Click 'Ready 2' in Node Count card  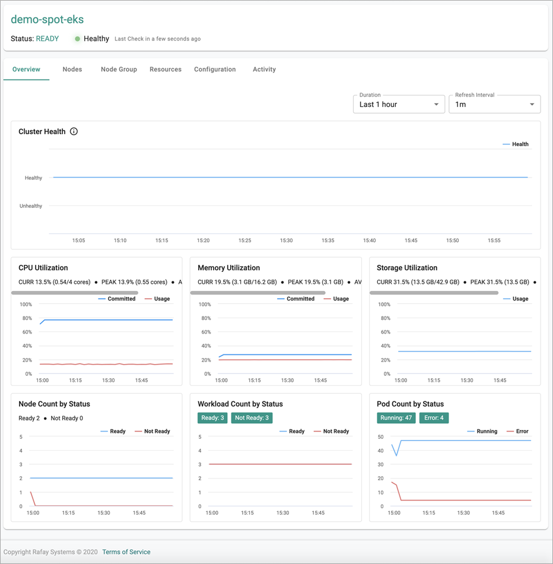click(x=29, y=419)
